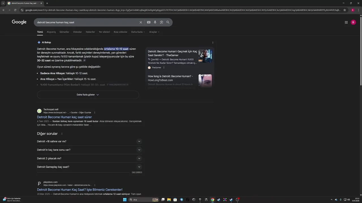Open the Windows Start menu
362x203 pixels.
click(125, 200)
